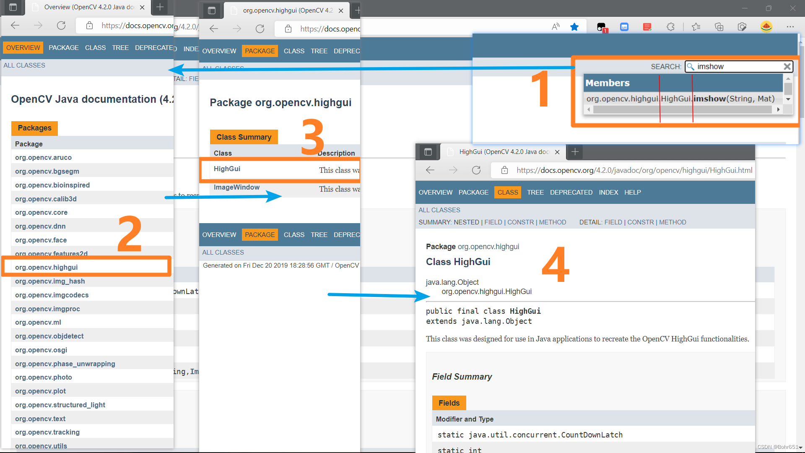The height and width of the screenshot is (453, 805).
Task: Jump to summary FIELD link
Action: [493, 222]
